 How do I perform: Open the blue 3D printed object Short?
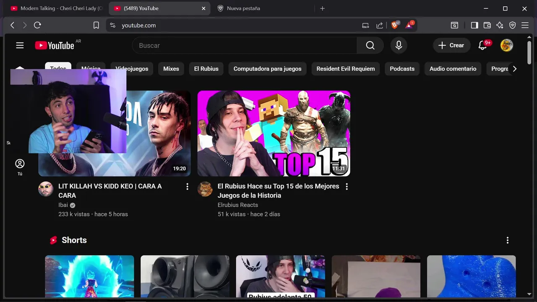coord(471,276)
